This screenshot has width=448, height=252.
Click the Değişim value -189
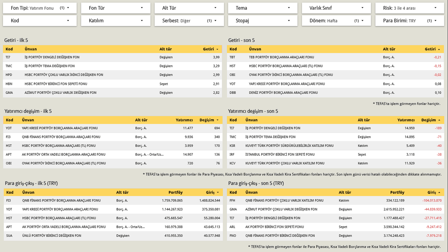438,128
